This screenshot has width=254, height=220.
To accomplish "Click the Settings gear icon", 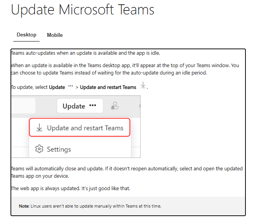I will pos(39,149).
